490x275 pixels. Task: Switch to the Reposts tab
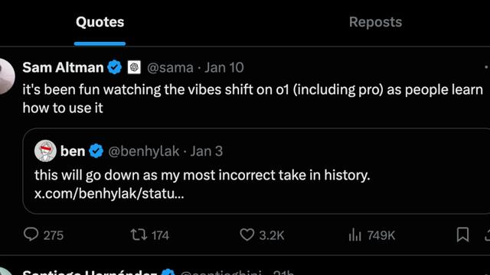375,22
